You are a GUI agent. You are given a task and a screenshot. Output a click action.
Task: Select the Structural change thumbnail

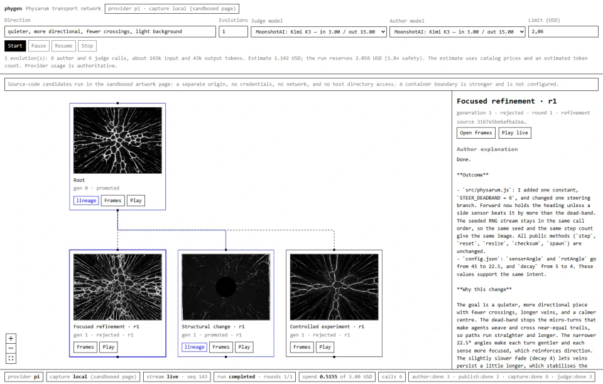(x=225, y=287)
